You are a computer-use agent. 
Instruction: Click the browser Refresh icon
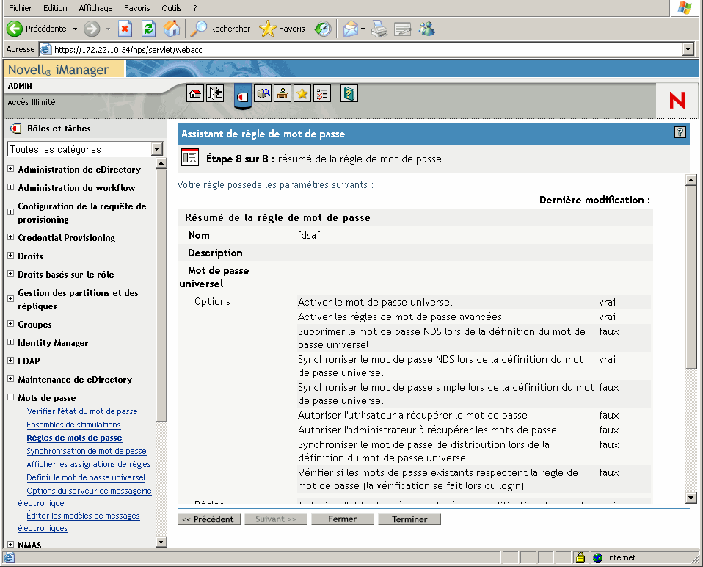click(148, 29)
